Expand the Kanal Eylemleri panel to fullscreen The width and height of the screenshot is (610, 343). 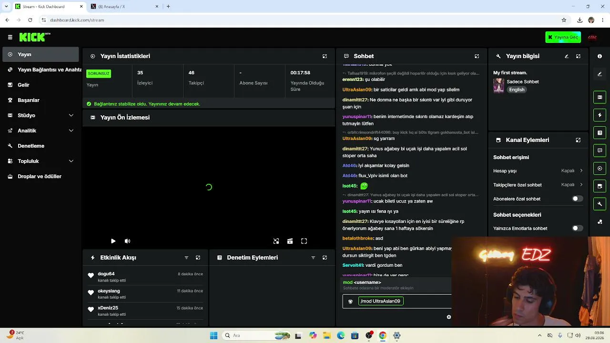click(x=578, y=140)
